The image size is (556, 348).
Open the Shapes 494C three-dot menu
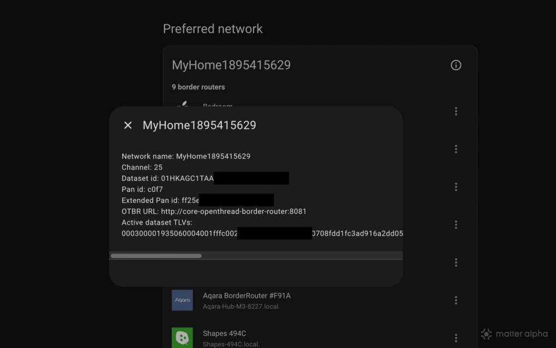[456, 338]
